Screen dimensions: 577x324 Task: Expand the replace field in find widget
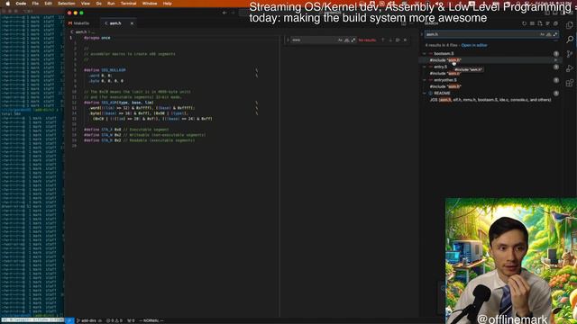coord(288,40)
